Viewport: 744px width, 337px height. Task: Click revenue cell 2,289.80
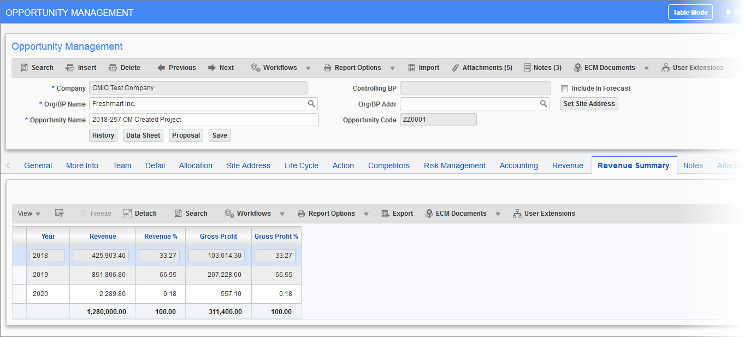click(x=103, y=294)
